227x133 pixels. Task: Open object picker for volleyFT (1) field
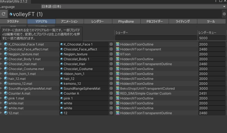point(224,14)
